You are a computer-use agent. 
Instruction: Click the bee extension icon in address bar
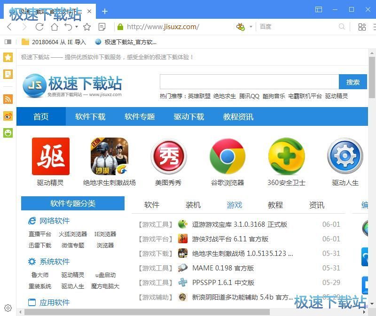click(x=241, y=27)
